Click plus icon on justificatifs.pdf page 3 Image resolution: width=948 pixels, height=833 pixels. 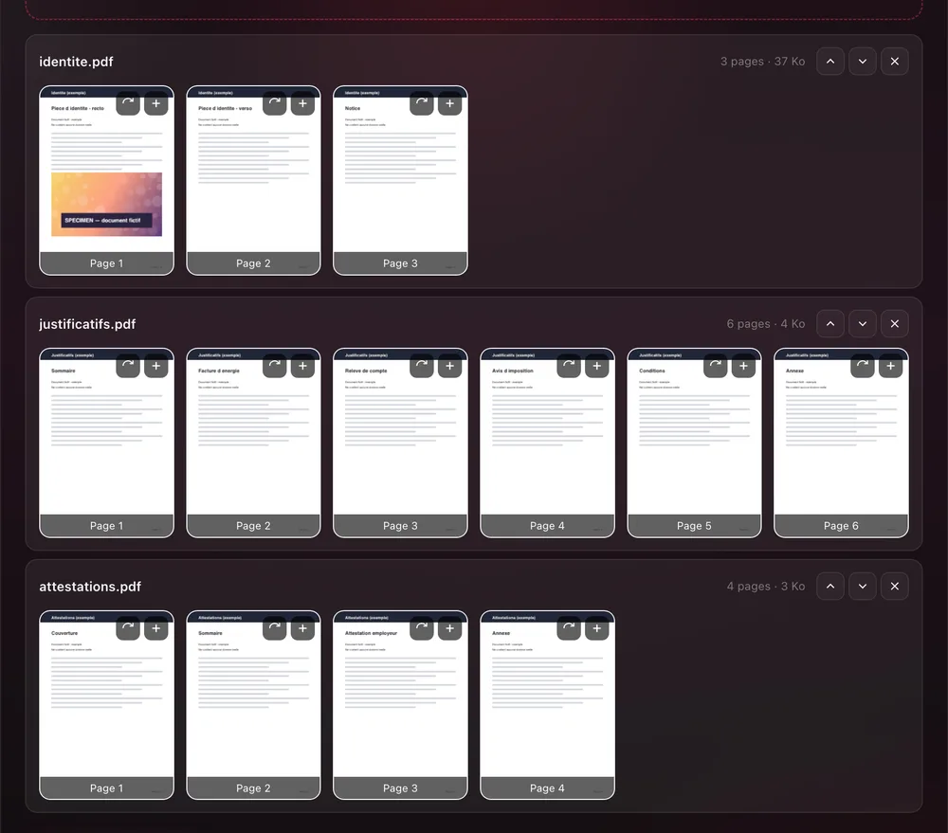pyautogui.click(x=449, y=365)
